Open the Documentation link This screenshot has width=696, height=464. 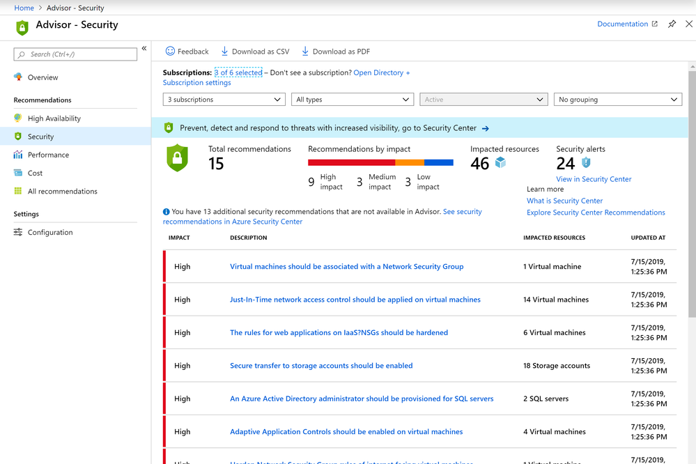tap(622, 24)
